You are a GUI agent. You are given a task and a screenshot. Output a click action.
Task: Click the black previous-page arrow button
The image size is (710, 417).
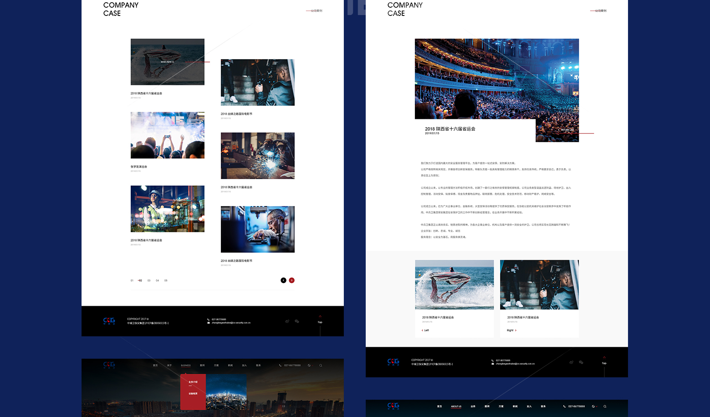[x=283, y=280]
